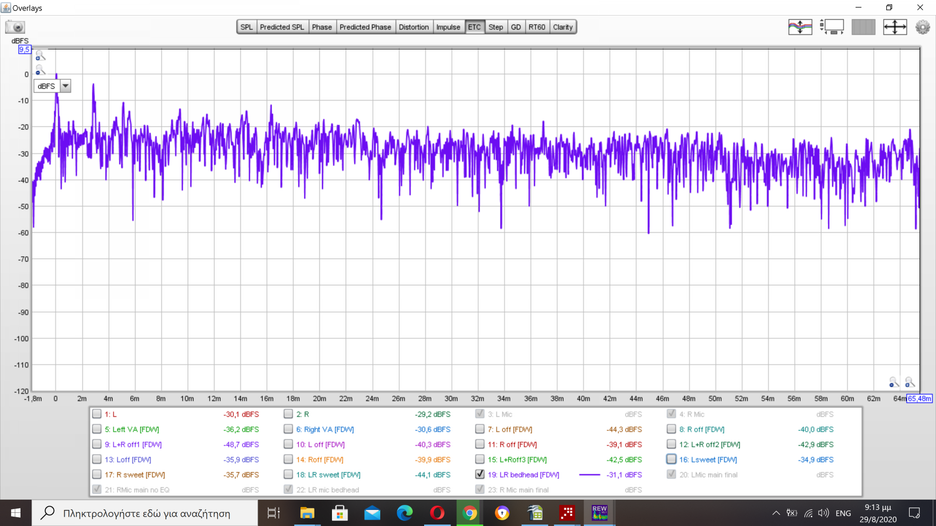Open Task View on the taskbar
936x526 pixels.
pos(273,513)
